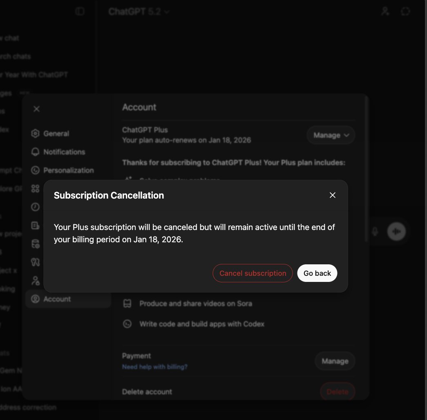427x420 pixels.
Task: Click the Personalization icon
Action: point(35,170)
